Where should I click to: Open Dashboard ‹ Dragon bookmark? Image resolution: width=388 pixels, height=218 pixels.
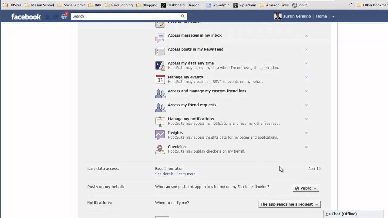click(182, 5)
